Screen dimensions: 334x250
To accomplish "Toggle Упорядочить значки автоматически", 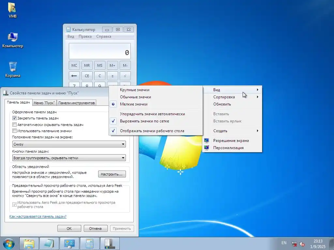I will click(x=156, y=114).
